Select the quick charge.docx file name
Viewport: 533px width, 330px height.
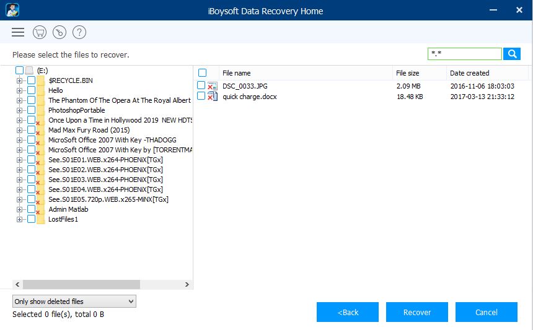click(250, 97)
